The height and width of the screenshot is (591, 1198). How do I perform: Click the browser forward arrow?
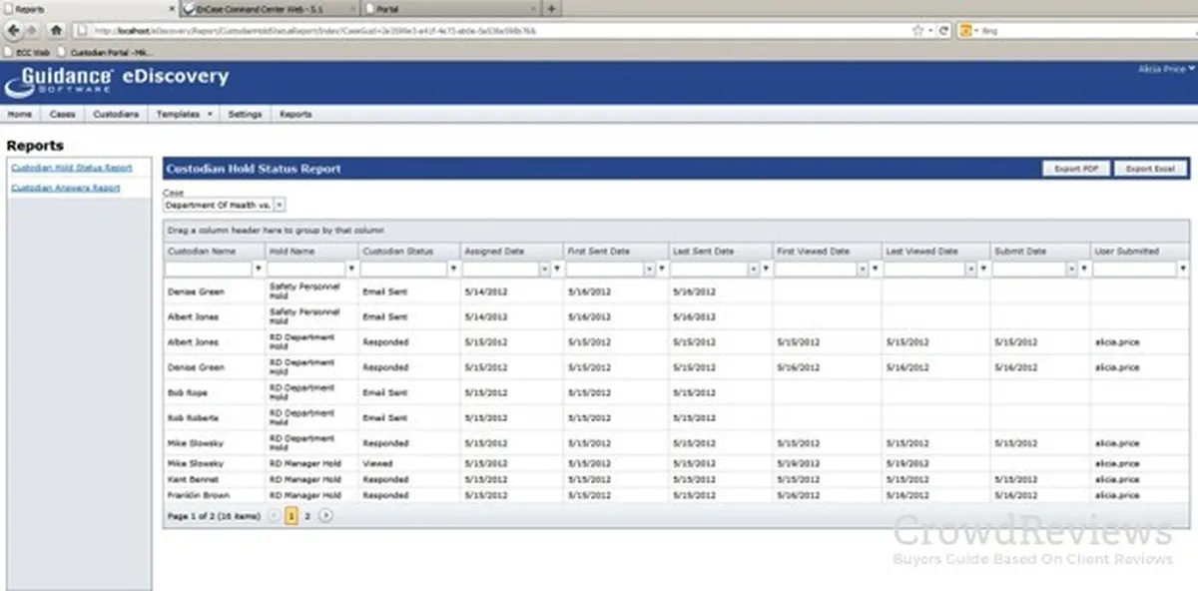point(31,31)
